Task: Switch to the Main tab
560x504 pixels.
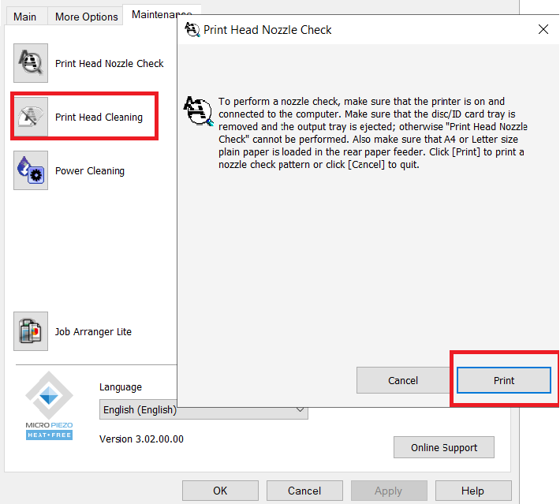Action: point(24,17)
